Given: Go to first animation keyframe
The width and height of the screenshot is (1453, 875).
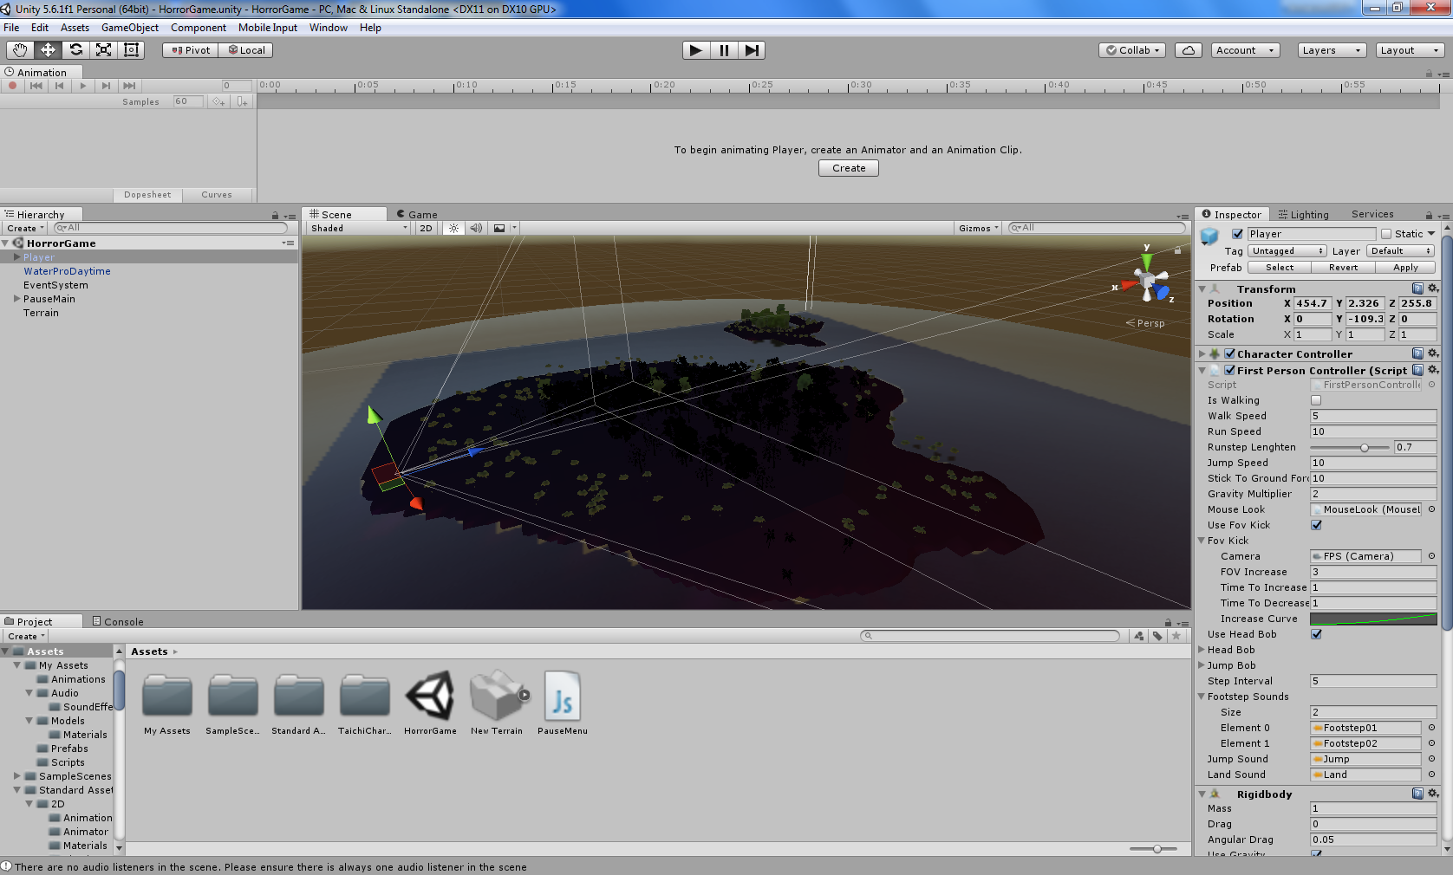Looking at the screenshot, I should [36, 86].
